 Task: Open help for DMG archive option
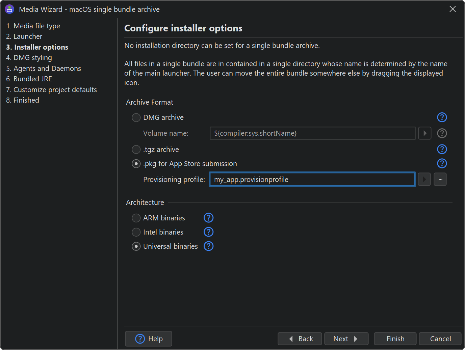click(442, 117)
